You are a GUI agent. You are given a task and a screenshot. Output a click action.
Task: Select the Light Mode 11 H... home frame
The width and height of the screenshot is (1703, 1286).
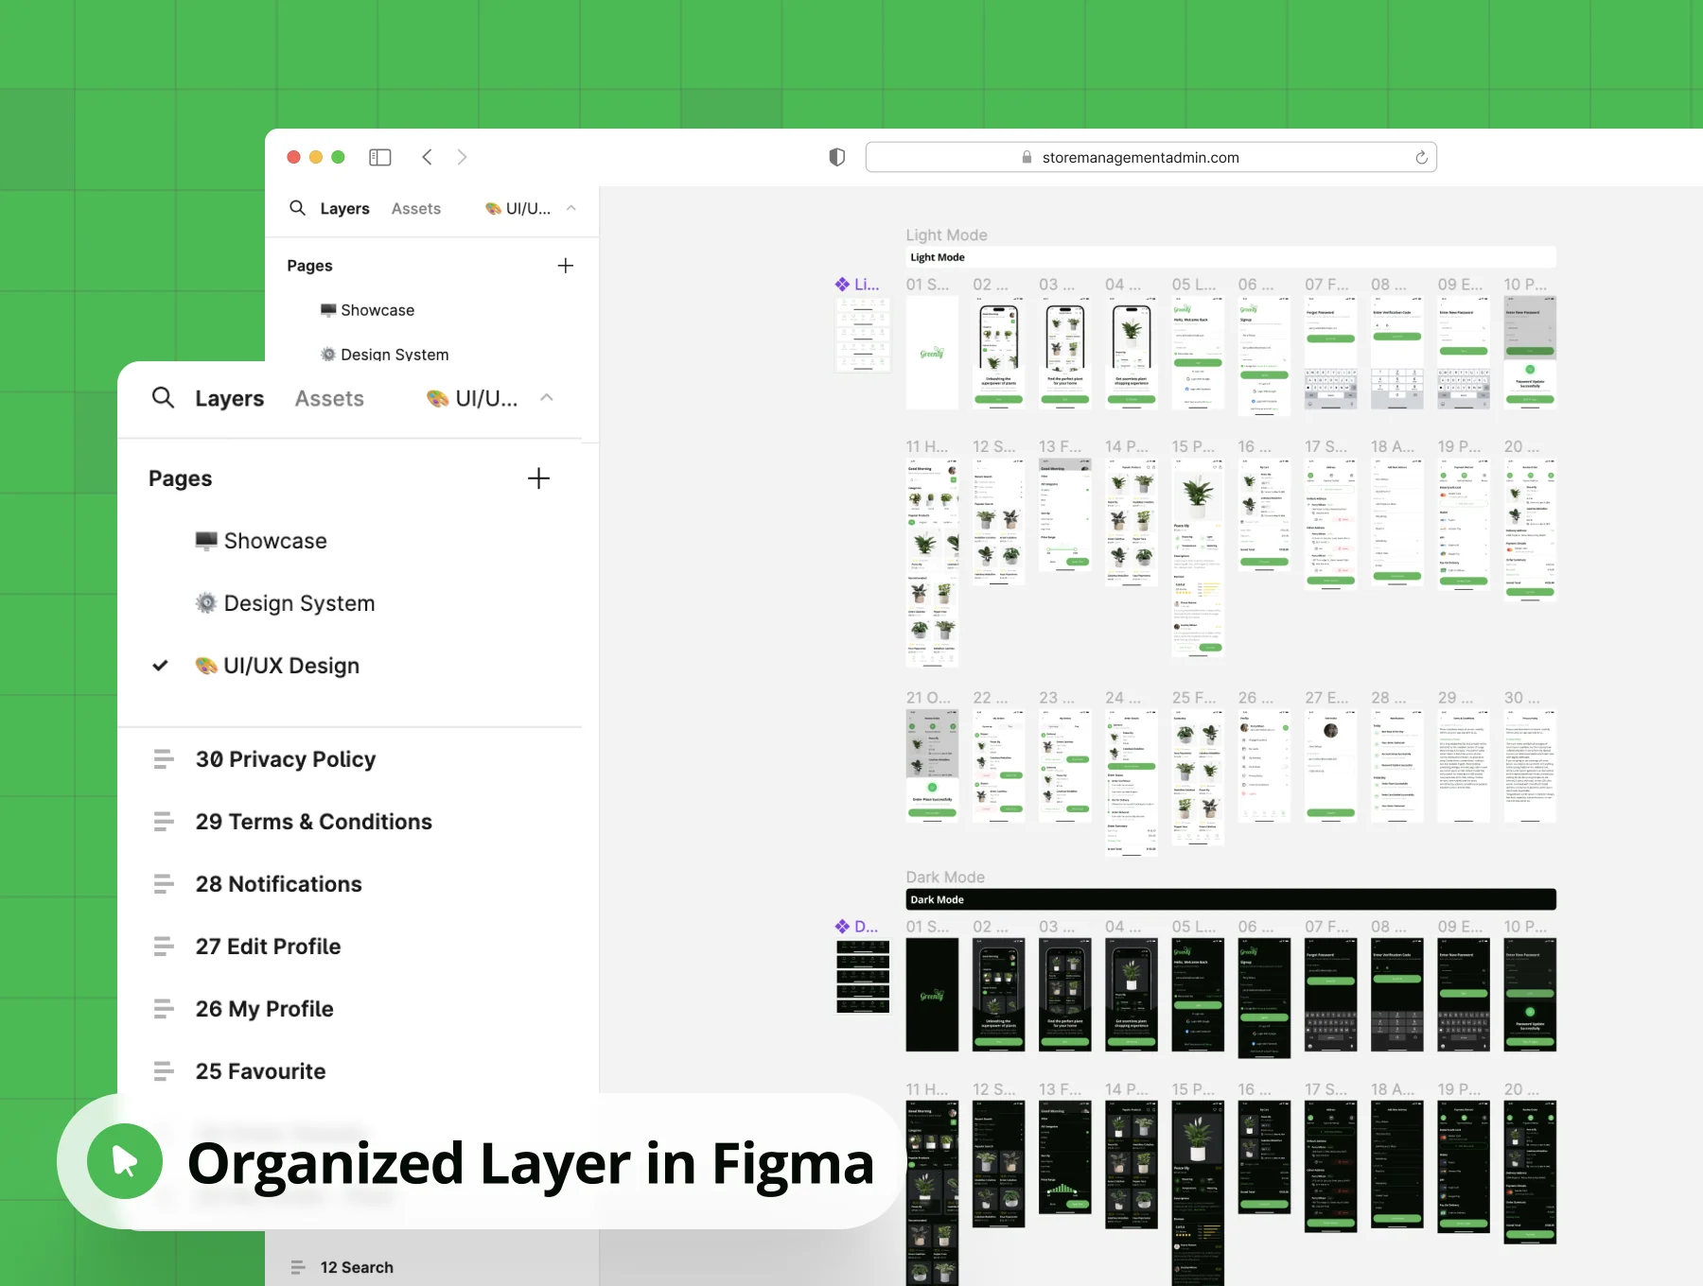tap(932, 563)
